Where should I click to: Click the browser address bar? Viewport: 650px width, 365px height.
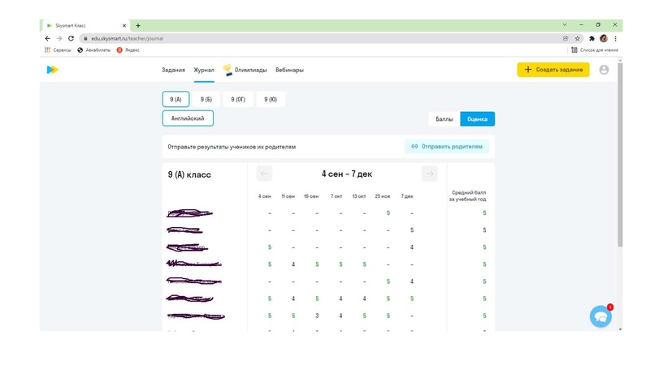tap(317, 38)
